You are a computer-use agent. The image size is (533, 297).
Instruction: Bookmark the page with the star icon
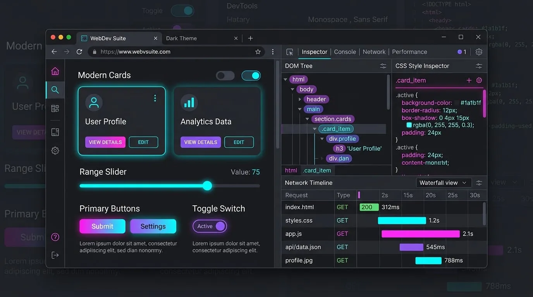[258, 52]
